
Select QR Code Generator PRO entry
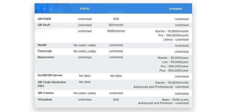coord(52,84)
